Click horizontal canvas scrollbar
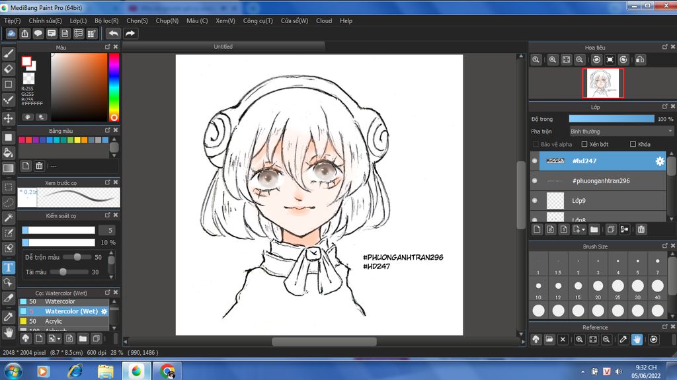The height and width of the screenshot is (380, 677). pos(324,342)
